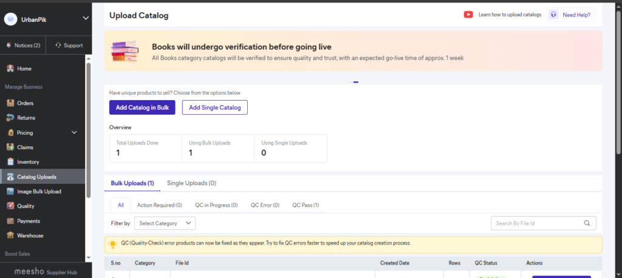This screenshot has width=622, height=278.
Task: Select the active banner carousel indicator
Action: click(356, 82)
